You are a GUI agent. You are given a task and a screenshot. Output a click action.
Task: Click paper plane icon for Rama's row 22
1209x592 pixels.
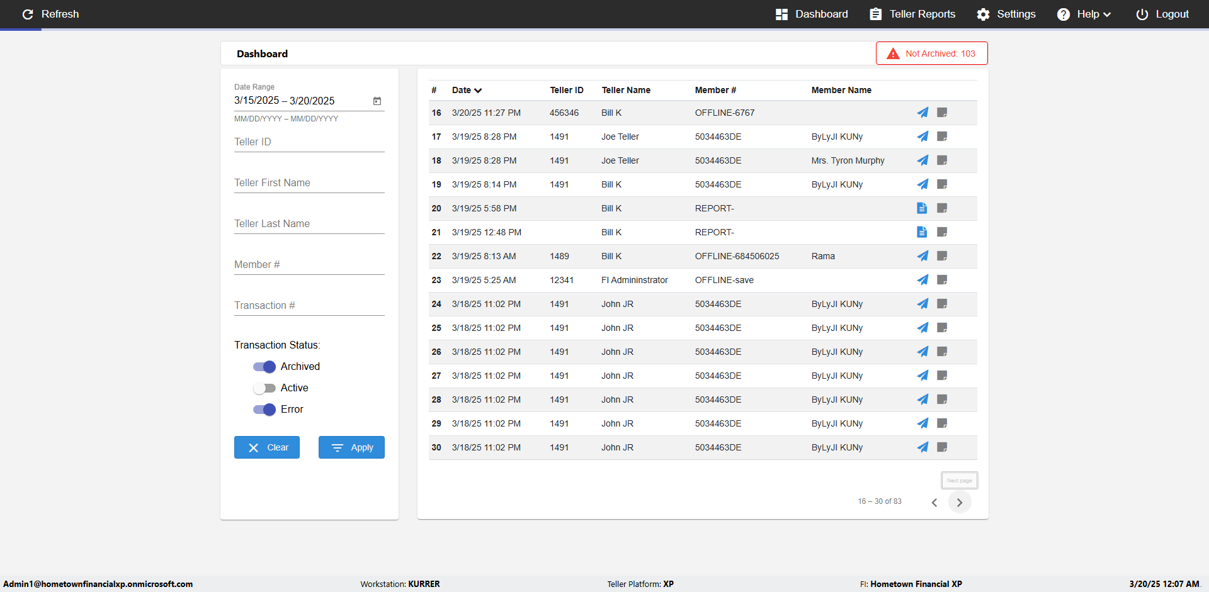[922, 256]
